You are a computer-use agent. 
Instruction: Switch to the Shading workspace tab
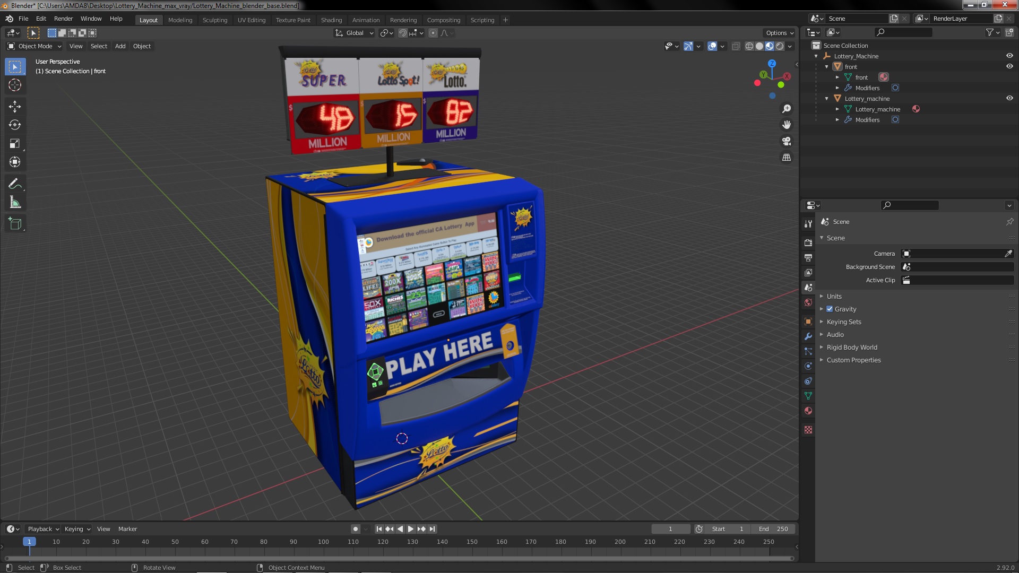pos(331,20)
